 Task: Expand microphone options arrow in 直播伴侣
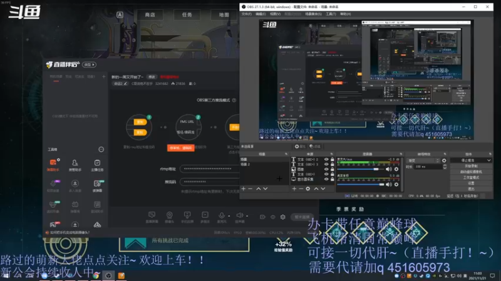(229, 216)
